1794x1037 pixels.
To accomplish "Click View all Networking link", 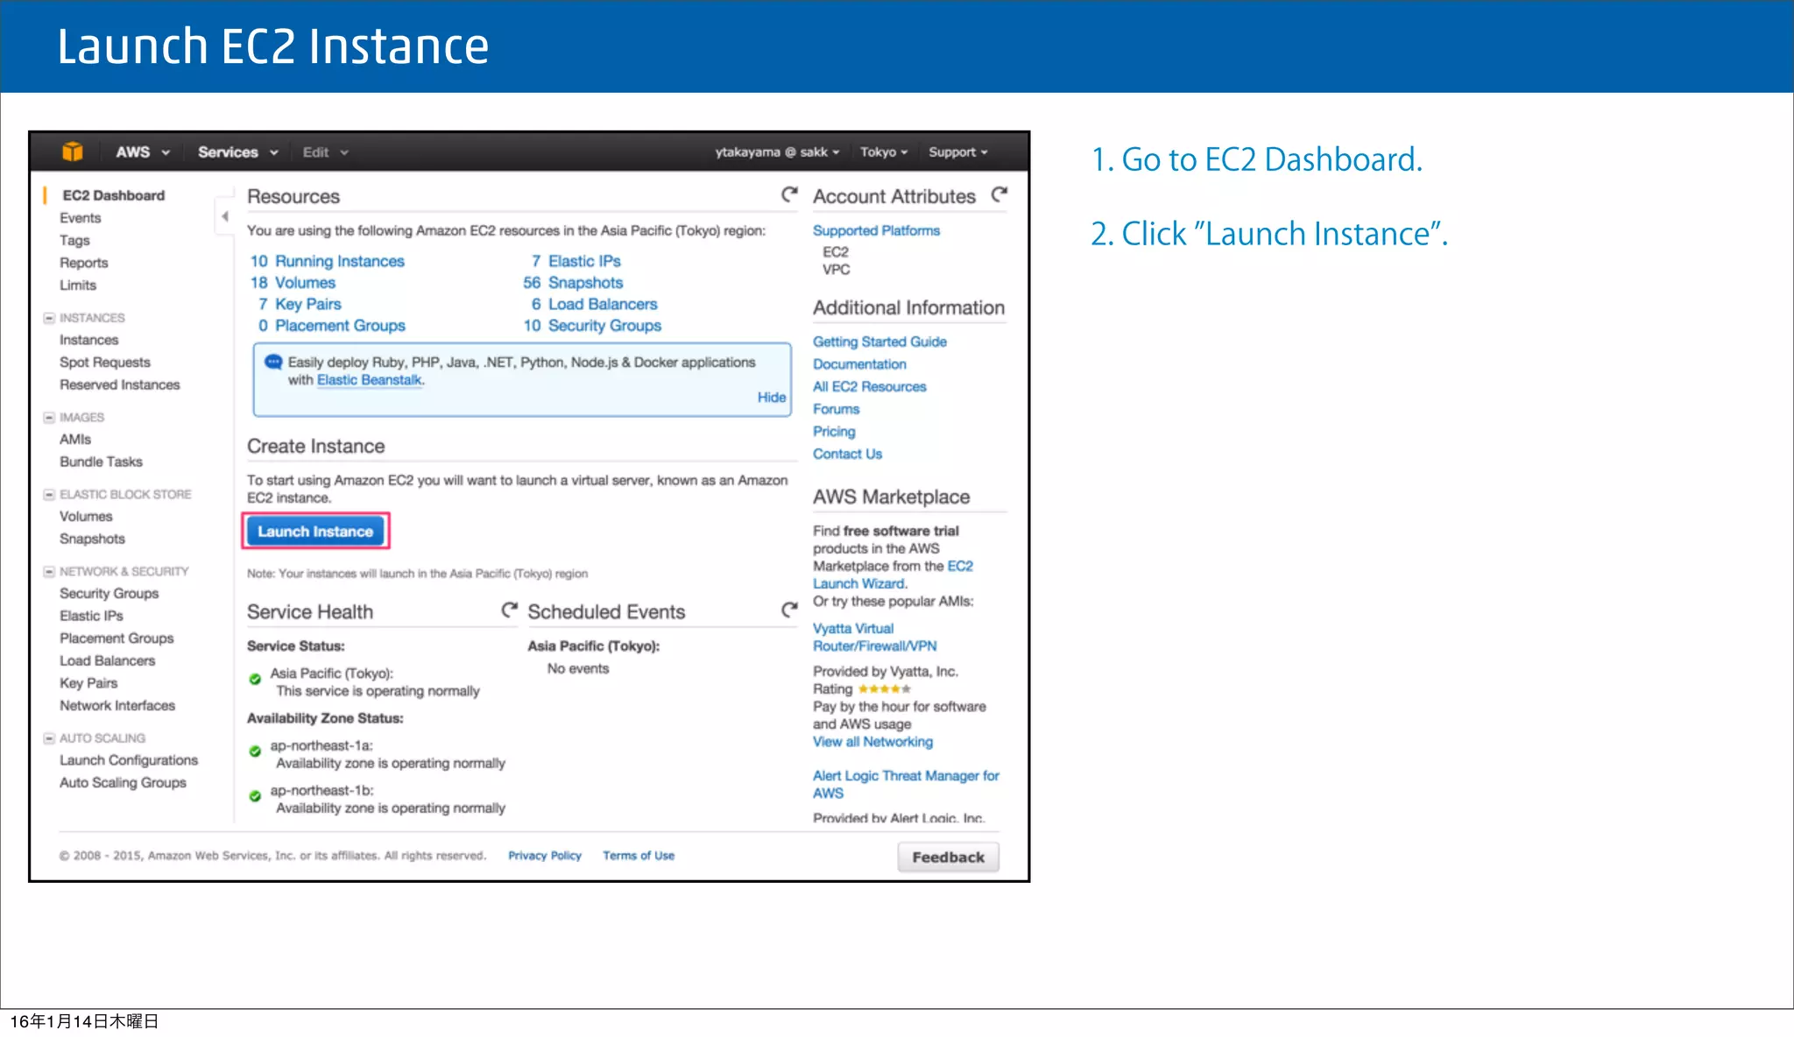I will point(872,742).
